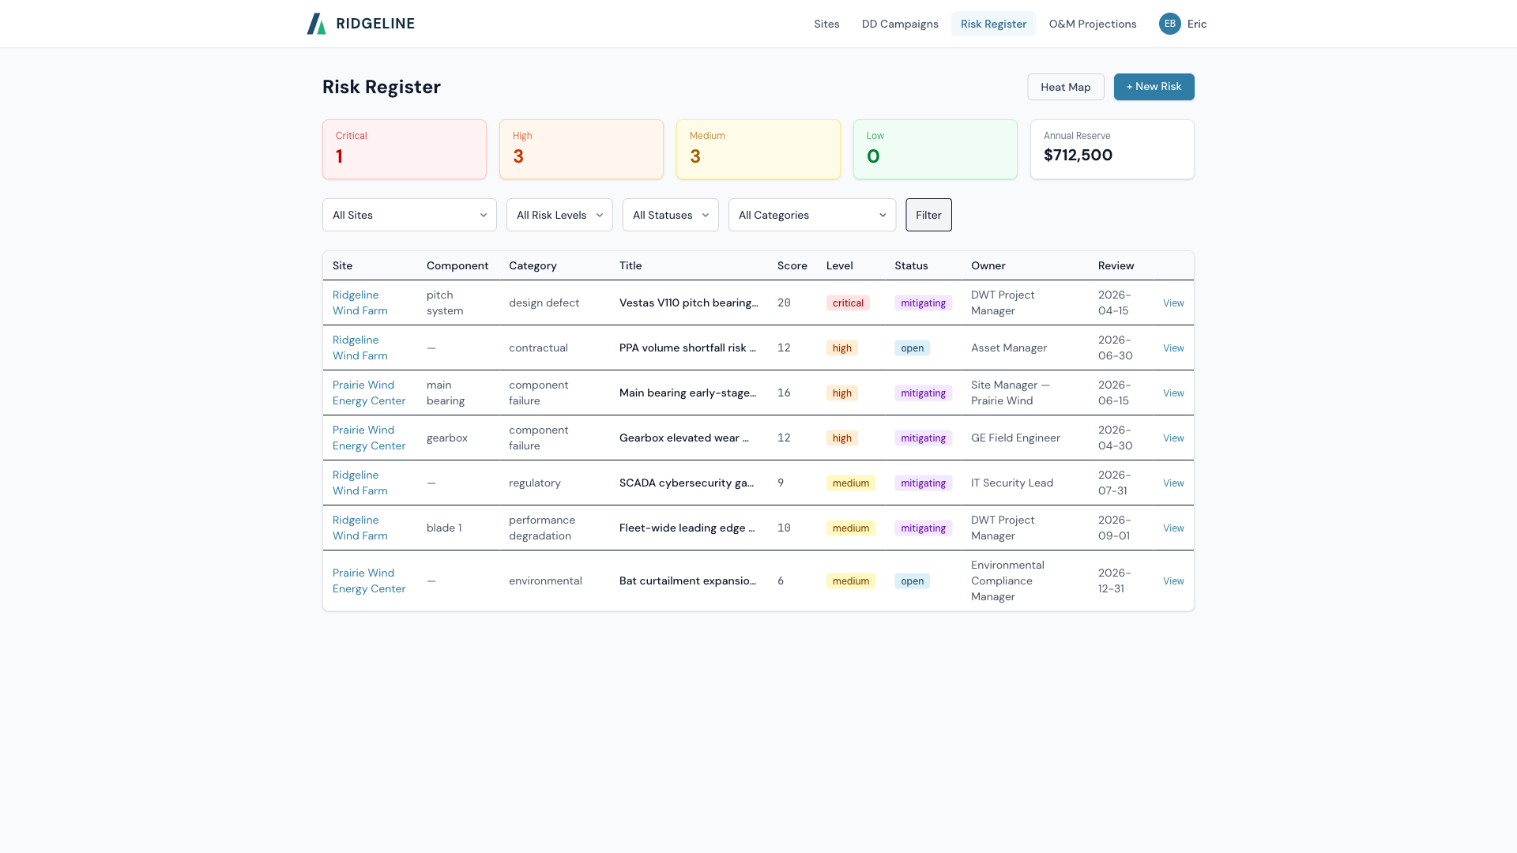Open the EB user avatar menu
The height and width of the screenshot is (853, 1517).
pyautogui.click(x=1169, y=24)
